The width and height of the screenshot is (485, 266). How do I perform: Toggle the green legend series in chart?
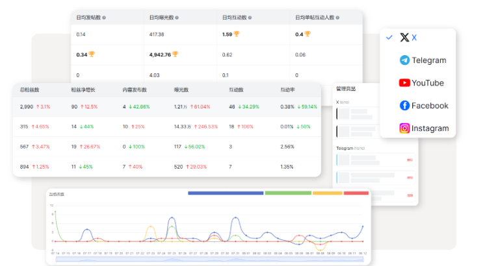(287, 193)
